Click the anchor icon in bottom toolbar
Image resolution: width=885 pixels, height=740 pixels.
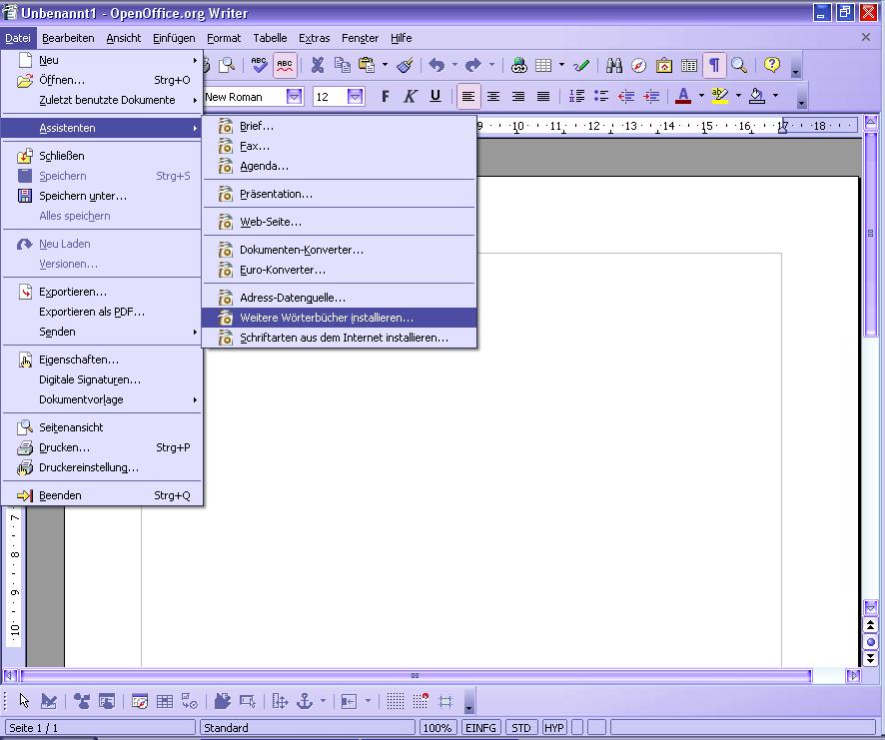coord(305,701)
